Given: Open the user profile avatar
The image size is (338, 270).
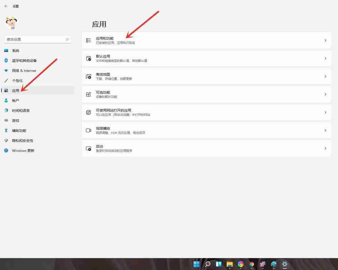Looking at the screenshot, I should (11, 23).
